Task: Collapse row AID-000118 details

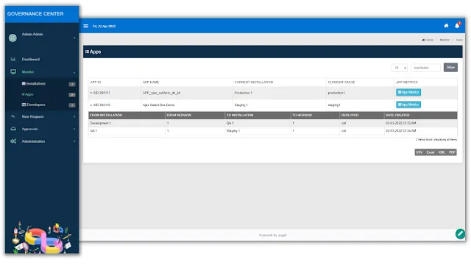Action: pos(91,105)
